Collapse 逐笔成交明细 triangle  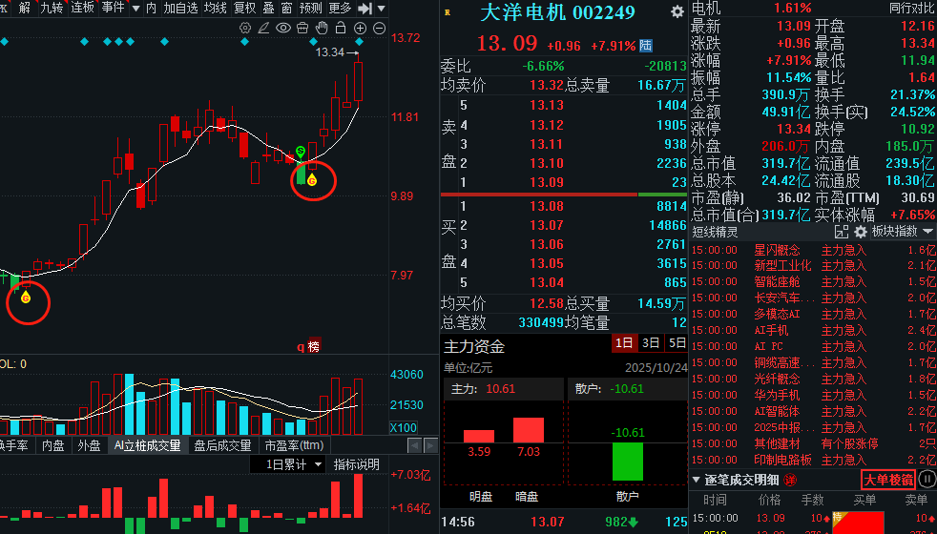pyautogui.click(x=696, y=480)
